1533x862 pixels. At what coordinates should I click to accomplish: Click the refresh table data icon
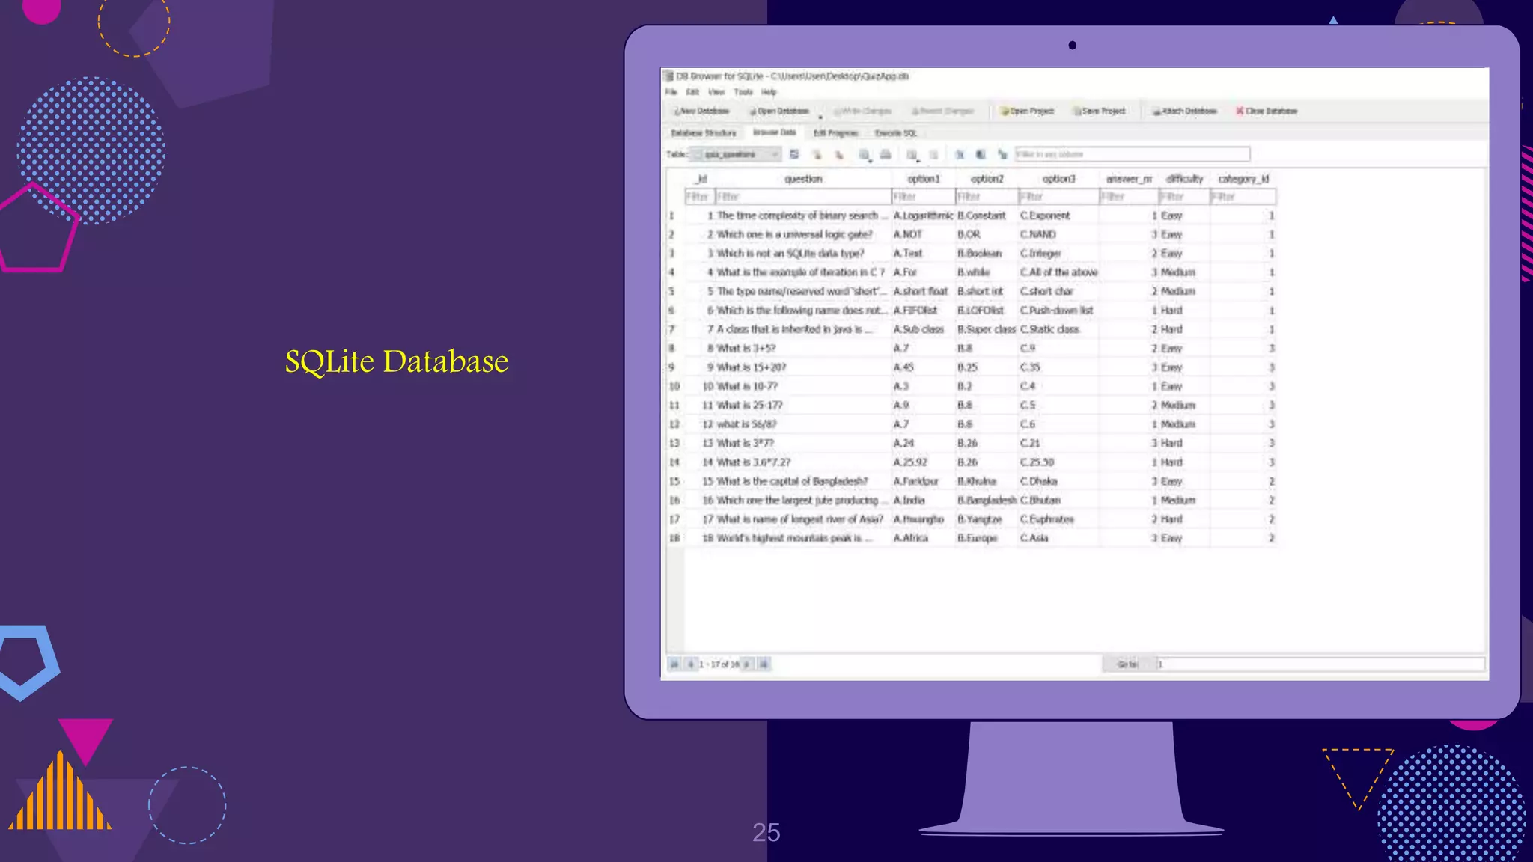click(794, 154)
